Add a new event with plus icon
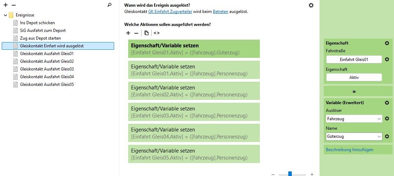Screen dimensions: 394x176 point(6,5)
